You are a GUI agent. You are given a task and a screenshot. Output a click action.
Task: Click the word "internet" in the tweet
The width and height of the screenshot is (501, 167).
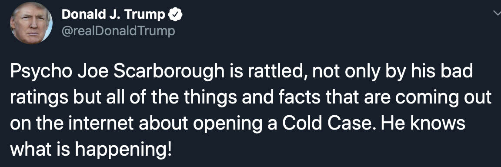(104, 123)
